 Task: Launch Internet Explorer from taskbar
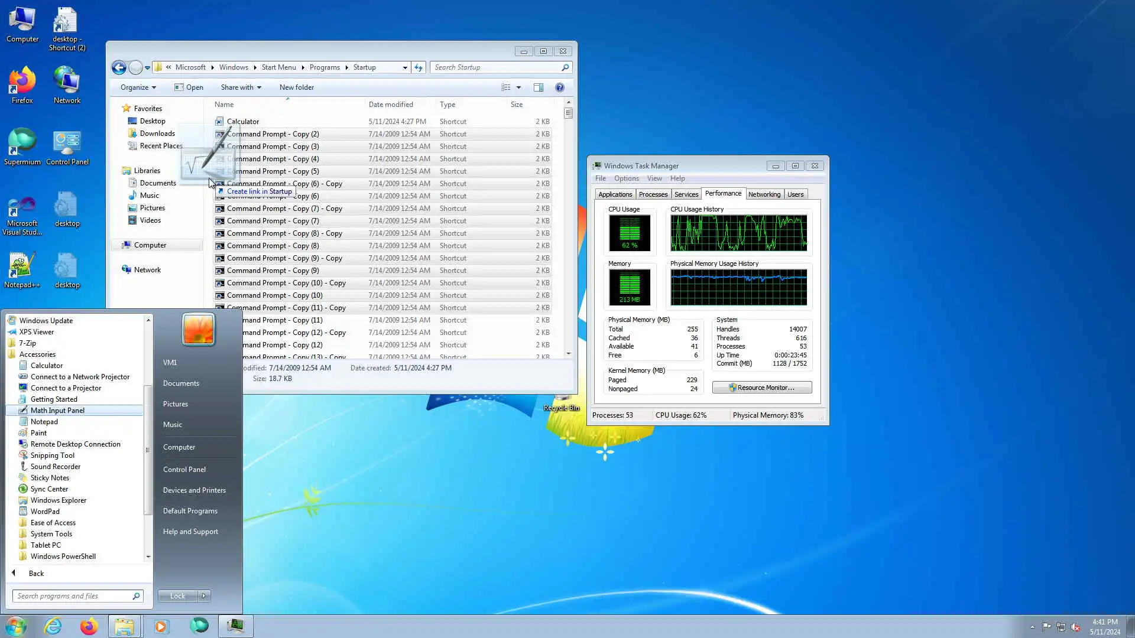pyautogui.click(x=53, y=626)
